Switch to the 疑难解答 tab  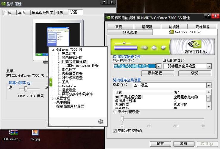point(202,27)
